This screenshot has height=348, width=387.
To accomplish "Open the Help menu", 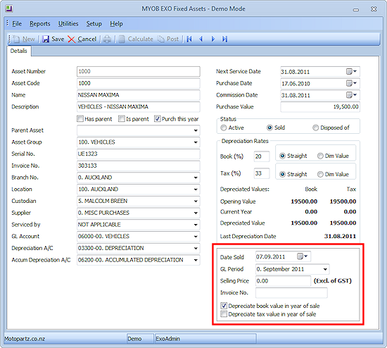I will [116, 24].
